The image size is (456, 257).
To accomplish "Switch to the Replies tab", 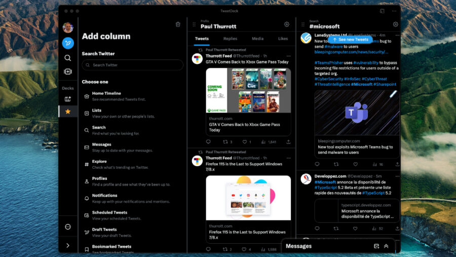I will [x=231, y=39].
